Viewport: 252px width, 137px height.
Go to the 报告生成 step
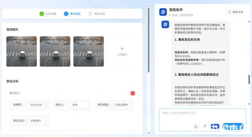click(97, 14)
